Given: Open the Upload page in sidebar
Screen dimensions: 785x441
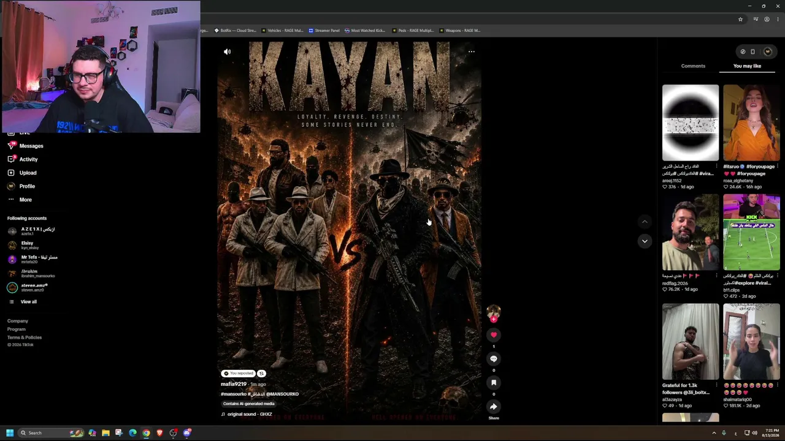Looking at the screenshot, I should click(x=23, y=173).
